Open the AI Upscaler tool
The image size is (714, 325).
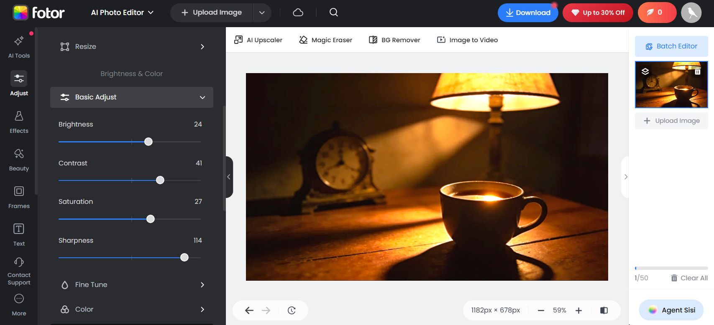(x=258, y=40)
